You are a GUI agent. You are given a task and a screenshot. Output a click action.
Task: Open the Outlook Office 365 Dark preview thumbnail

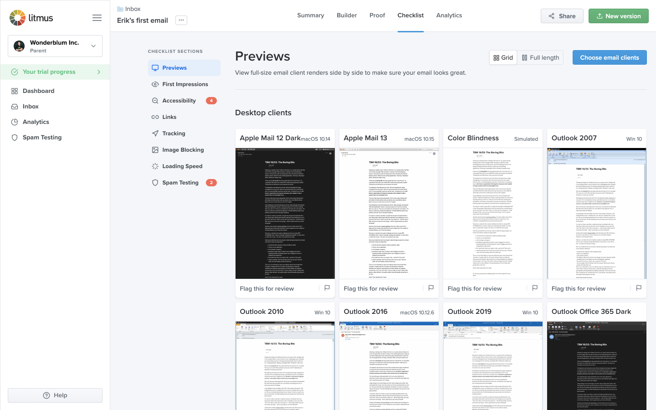pos(597,366)
